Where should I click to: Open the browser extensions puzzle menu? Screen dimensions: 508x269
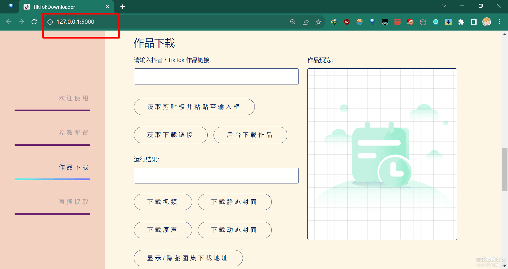461,22
